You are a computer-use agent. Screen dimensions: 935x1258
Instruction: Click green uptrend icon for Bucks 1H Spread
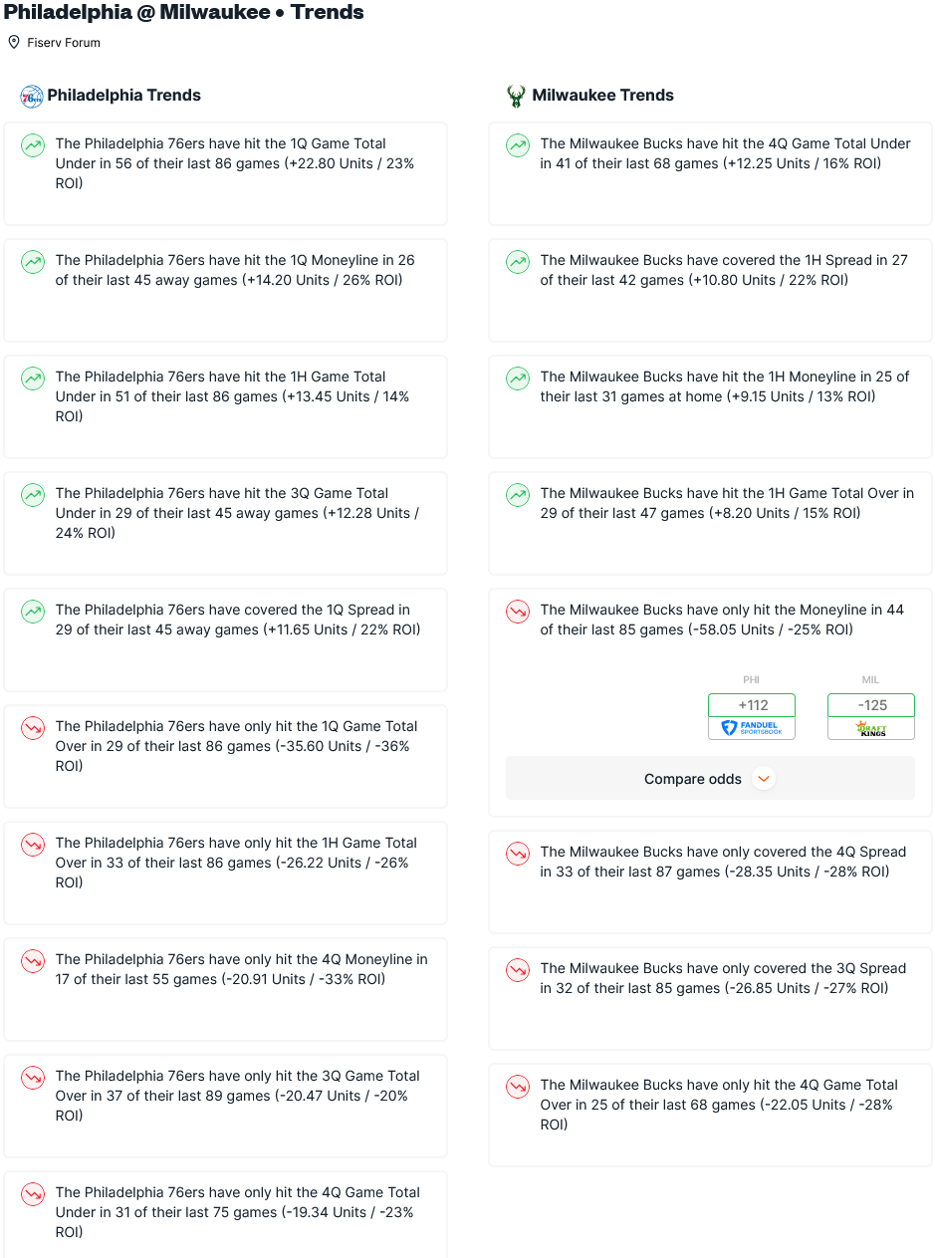(x=518, y=262)
